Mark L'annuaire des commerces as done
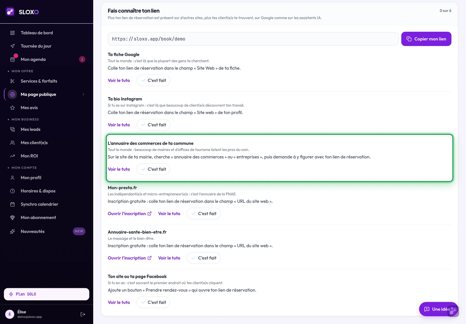466x324 pixels. click(x=153, y=169)
